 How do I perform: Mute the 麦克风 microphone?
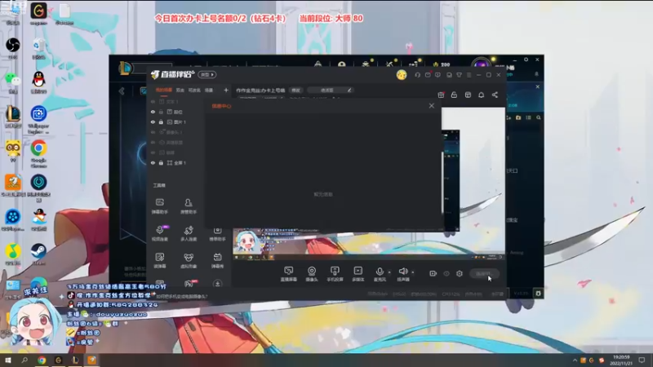tap(380, 274)
